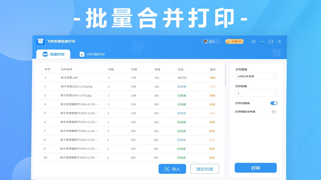The width and height of the screenshot is (321, 180).
Task: Click the user avatar icon beside Q.C
Action: [205, 41]
